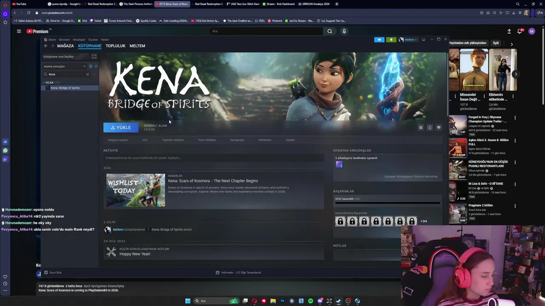This screenshot has height=306, width=545.
Task: Click Oyun Ekle at bottom of Steam
Action: (x=53, y=272)
